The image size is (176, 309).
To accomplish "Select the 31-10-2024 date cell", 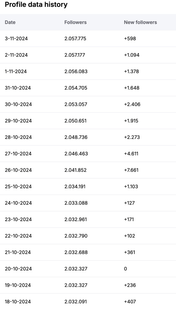I will pyautogui.click(x=18, y=88).
